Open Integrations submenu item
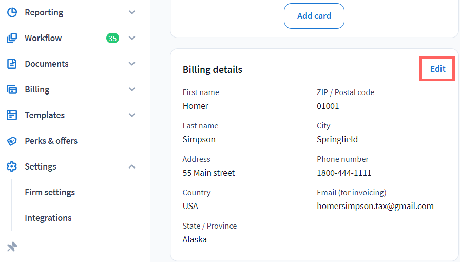 (48, 218)
